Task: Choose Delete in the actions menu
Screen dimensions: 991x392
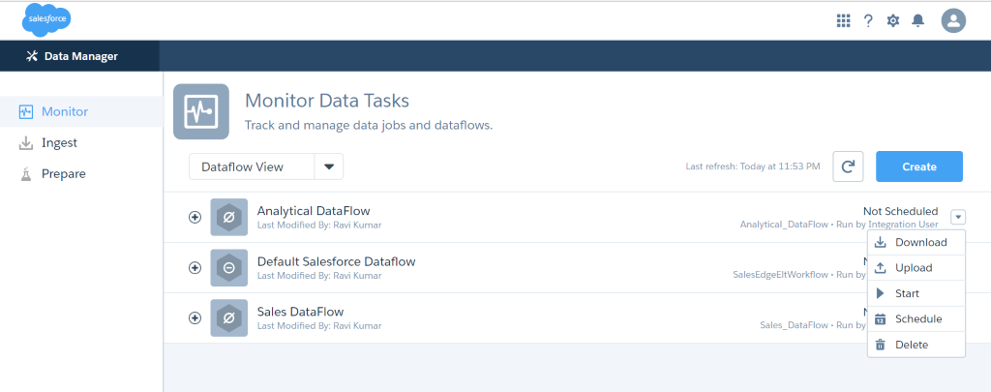Action: tap(916, 345)
